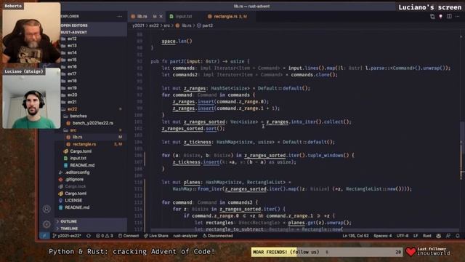The height and width of the screenshot is (262, 465).
Task: Open bench_y2021ex22.rs file
Action: pos(92,123)
